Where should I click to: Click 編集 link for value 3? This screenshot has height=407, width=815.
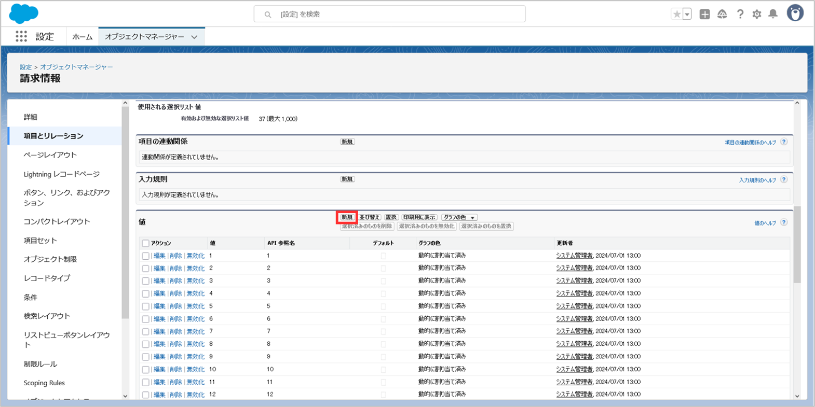tap(159, 281)
